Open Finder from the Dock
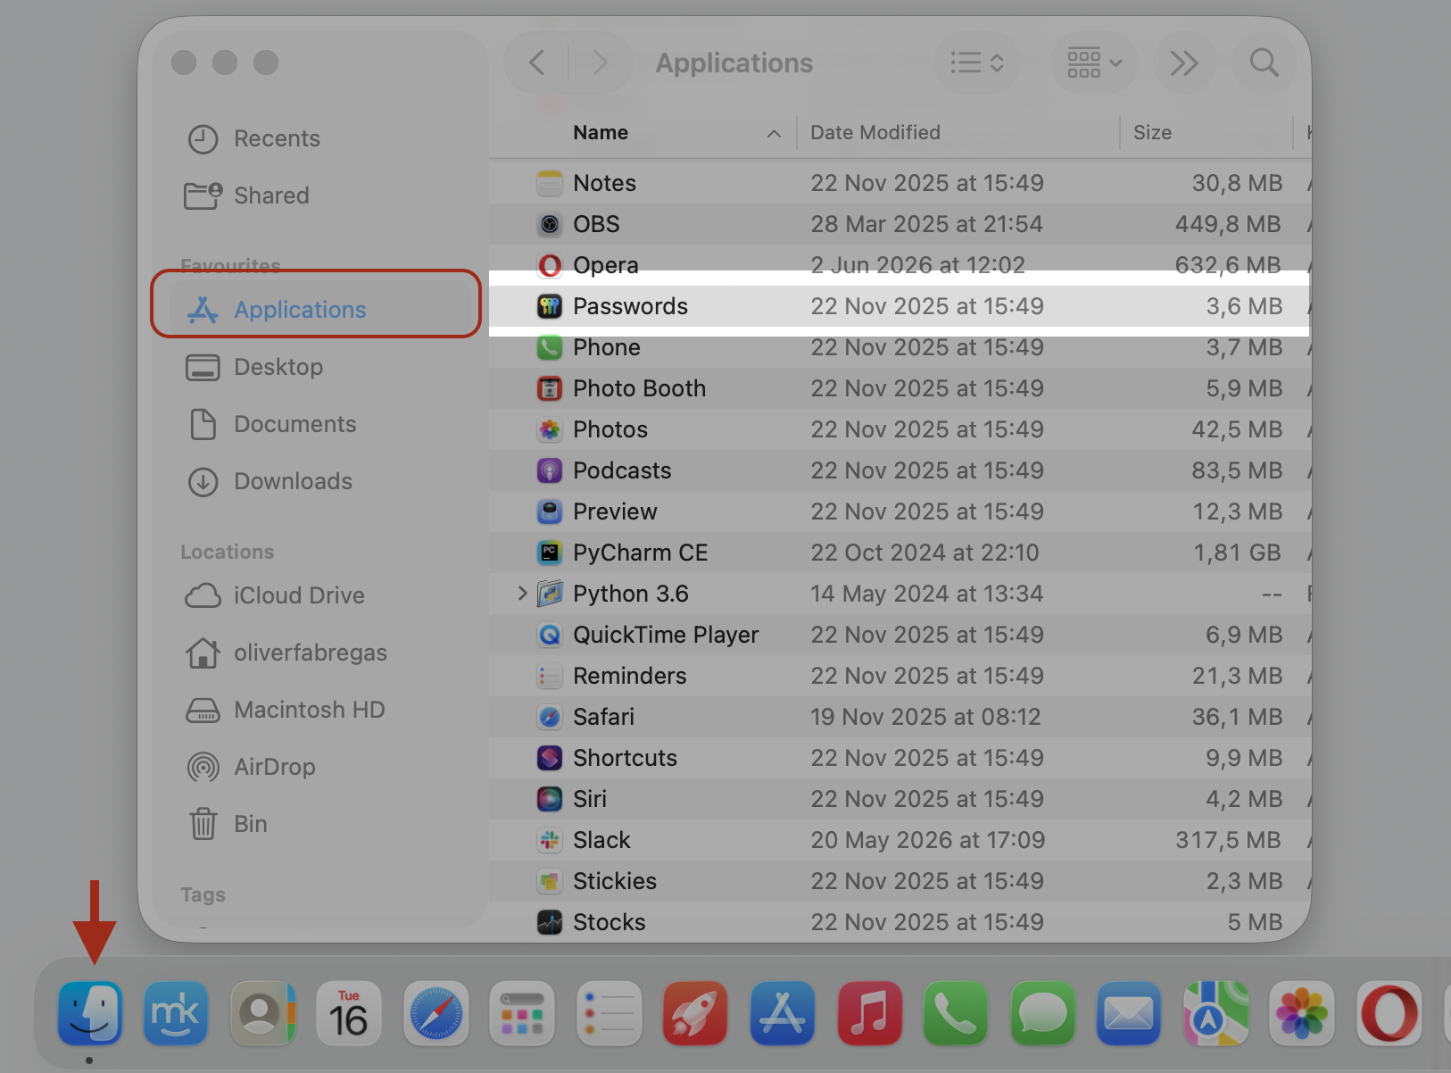1451x1073 pixels. [x=90, y=1013]
